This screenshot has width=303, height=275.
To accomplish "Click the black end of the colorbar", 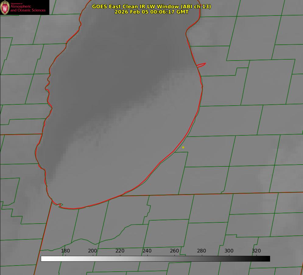I will 268,259.
